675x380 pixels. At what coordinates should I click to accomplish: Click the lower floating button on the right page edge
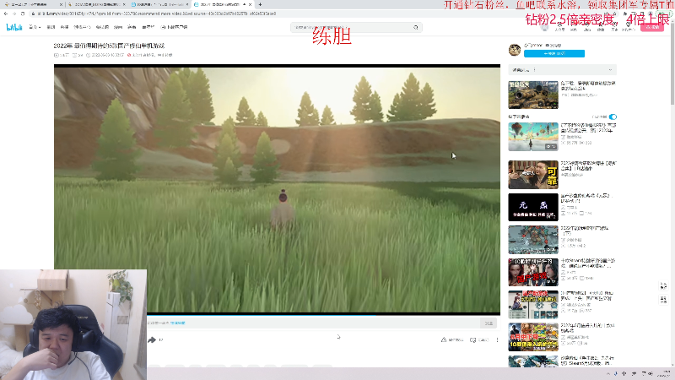point(663,300)
